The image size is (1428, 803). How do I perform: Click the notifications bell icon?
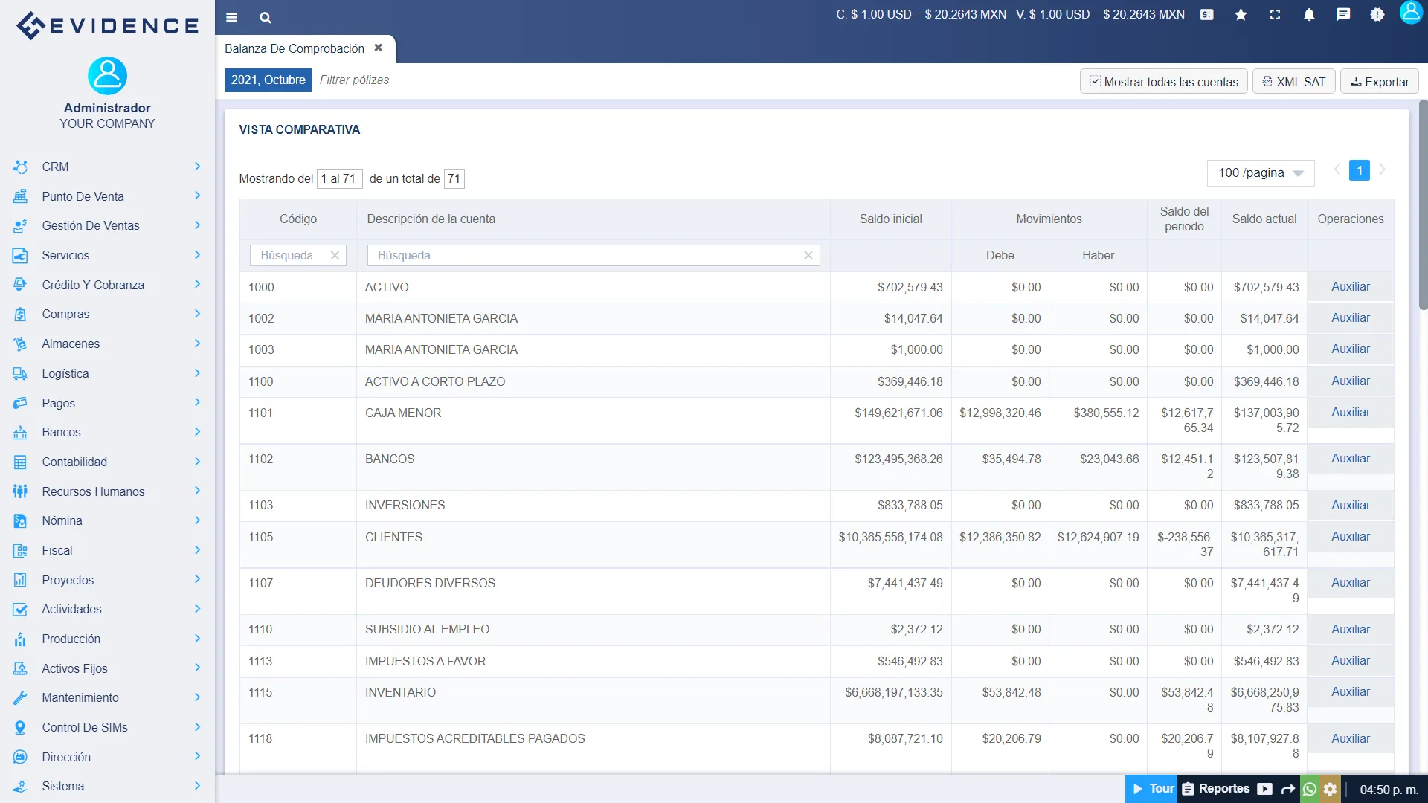coord(1309,14)
